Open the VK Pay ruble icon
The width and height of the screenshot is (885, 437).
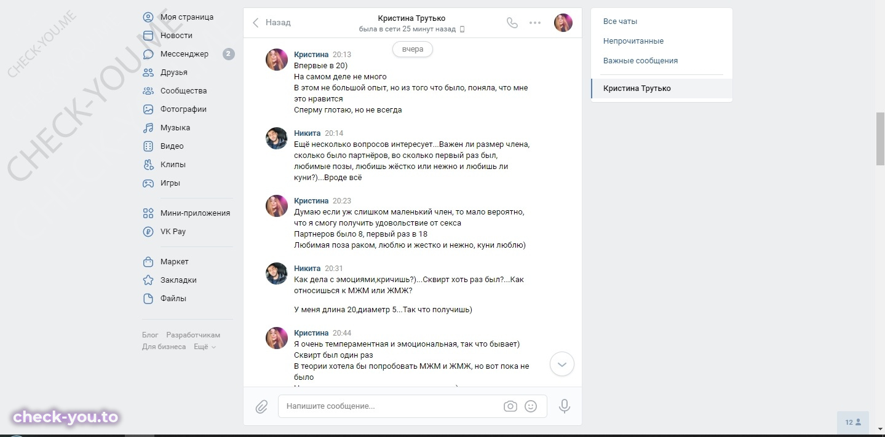(x=148, y=232)
